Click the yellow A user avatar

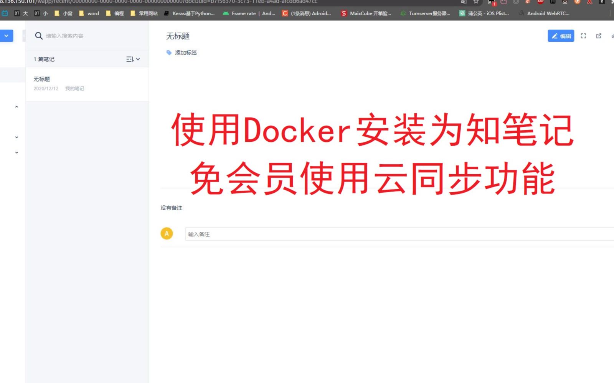(x=167, y=233)
